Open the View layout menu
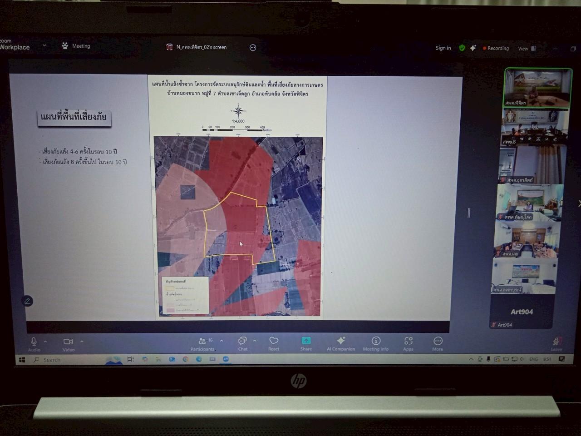Viewport: 581px width, 436px height. [x=527, y=49]
